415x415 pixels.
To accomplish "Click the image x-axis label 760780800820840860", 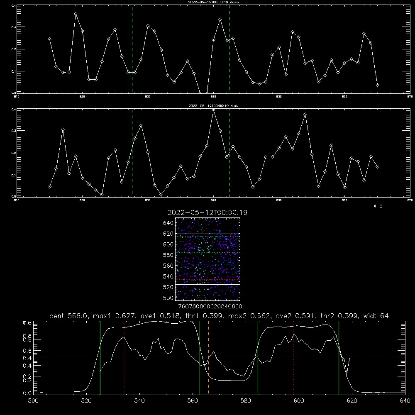I will pos(210,307).
